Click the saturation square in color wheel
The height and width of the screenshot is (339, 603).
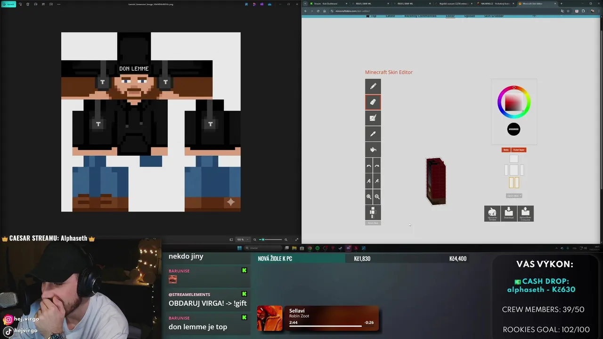(x=513, y=102)
